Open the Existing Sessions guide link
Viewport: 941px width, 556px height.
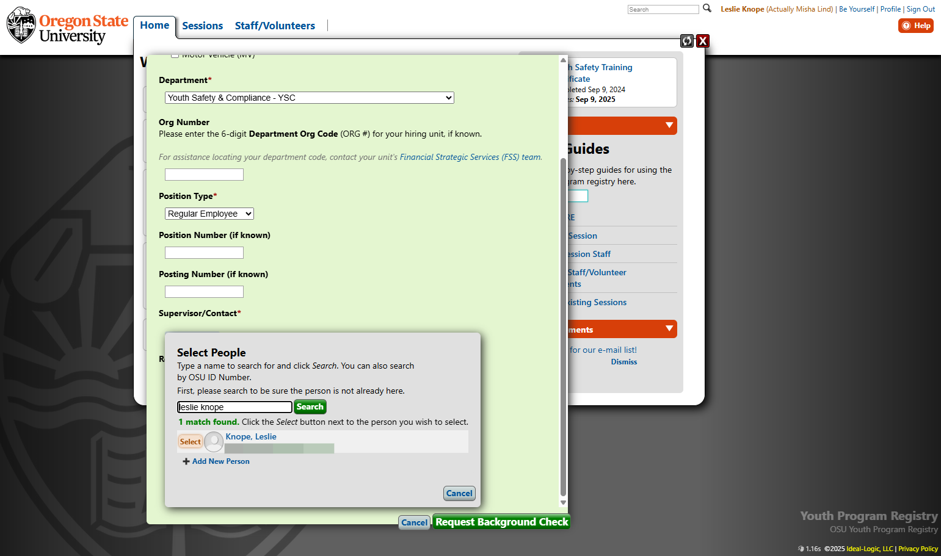(x=597, y=302)
